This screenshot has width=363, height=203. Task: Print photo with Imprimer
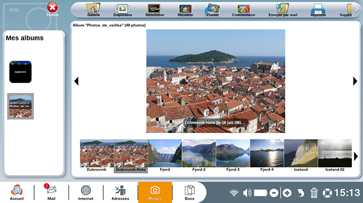[x=318, y=10]
